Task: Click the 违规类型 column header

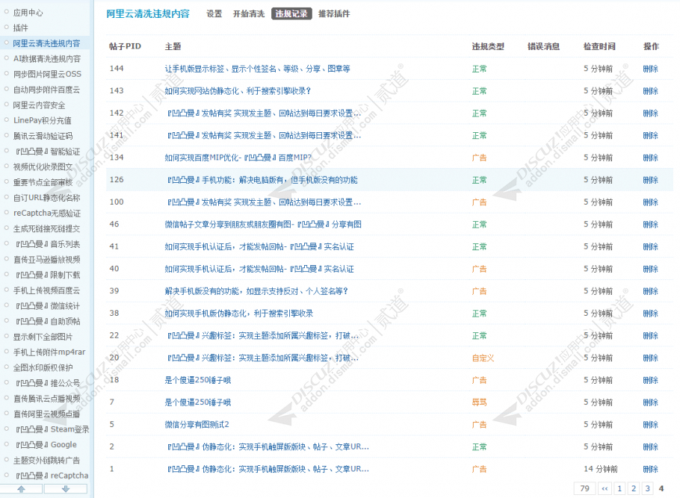Action: coord(488,46)
